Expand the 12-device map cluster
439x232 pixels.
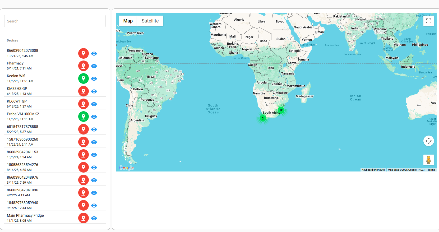pos(281,110)
